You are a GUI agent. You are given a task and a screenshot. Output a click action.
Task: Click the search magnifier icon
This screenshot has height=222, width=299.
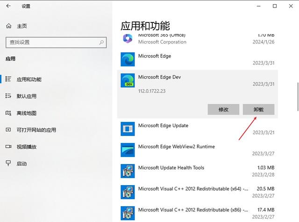tap(101, 42)
